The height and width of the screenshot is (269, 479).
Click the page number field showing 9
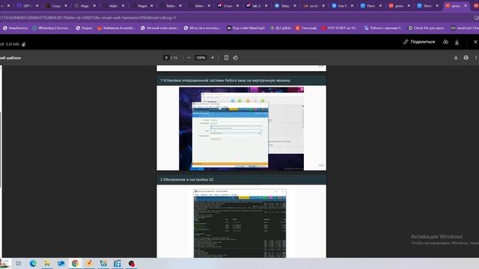coord(166,58)
